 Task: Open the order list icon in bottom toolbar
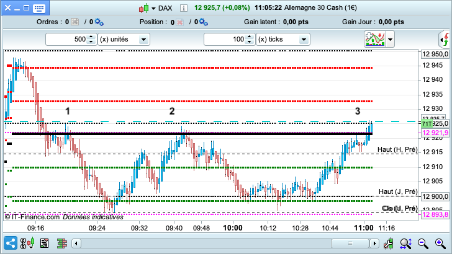(45, 243)
